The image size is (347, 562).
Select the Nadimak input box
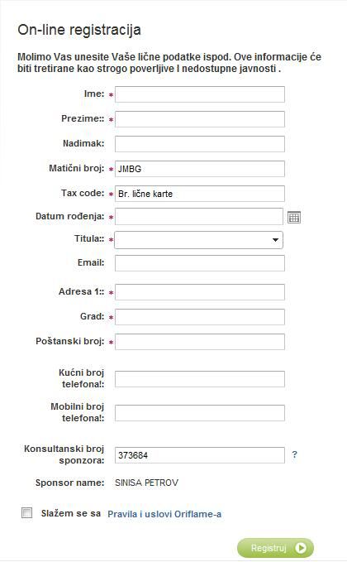[200, 144]
